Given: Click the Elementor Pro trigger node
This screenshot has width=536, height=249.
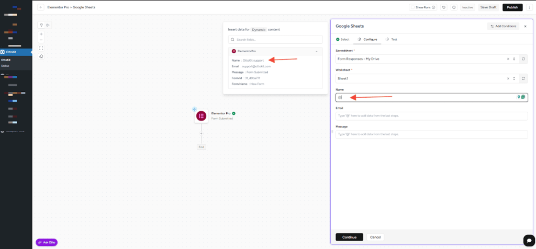Looking at the screenshot, I should click(x=201, y=116).
